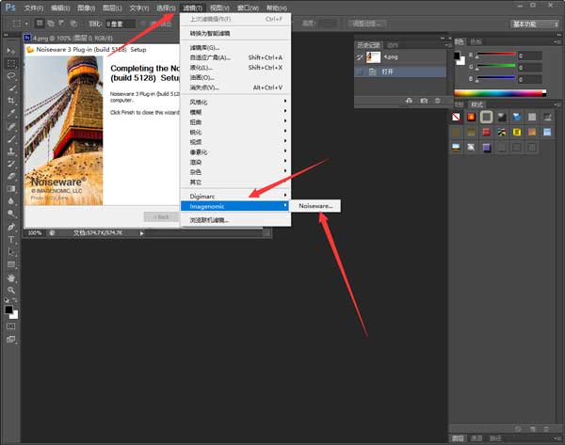Set history brush source beside 打开 state
Image resolution: width=565 pixels, height=445 pixels.
(360, 72)
